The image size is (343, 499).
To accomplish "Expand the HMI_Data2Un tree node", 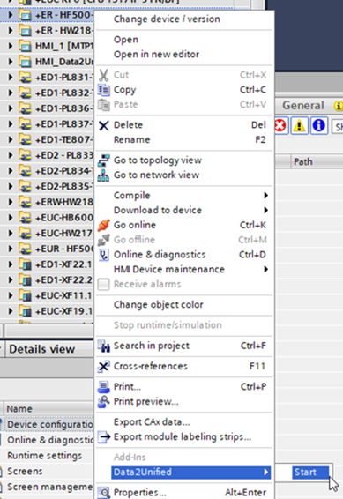I will 11,62.
